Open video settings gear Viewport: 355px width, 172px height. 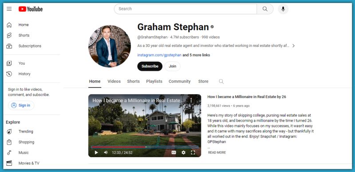pyautogui.click(x=183, y=153)
